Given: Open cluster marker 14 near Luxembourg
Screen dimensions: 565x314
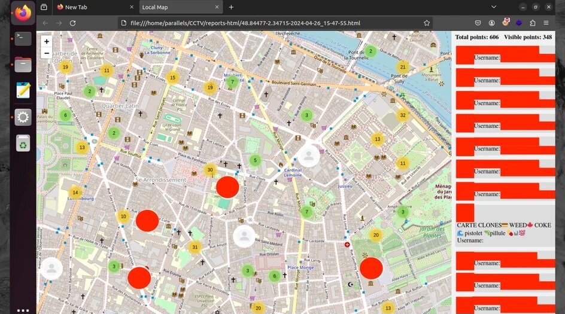Looking at the screenshot, I should pos(75,193).
